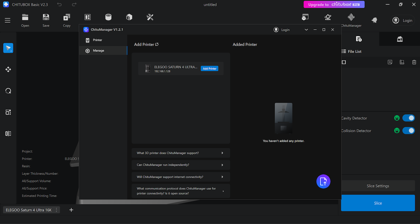Click the purple upload file floating button
Viewport: 420px width, 224px height.
pyautogui.click(x=323, y=181)
